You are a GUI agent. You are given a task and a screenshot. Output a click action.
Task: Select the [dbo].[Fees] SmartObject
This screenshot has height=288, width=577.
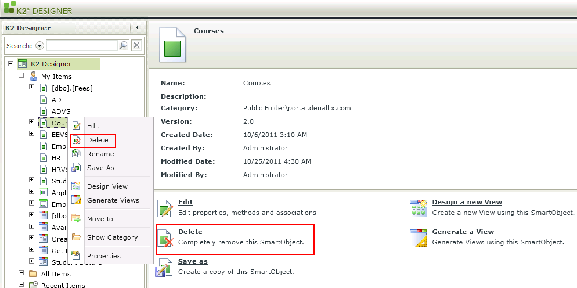[x=72, y=88]
